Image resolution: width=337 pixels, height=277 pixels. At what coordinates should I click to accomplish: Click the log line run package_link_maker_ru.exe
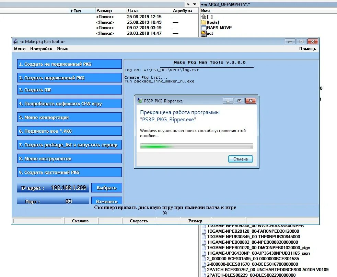(159, 81)
